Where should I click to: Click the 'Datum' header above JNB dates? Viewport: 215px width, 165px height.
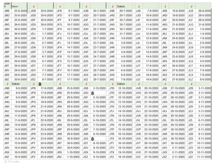16,84
